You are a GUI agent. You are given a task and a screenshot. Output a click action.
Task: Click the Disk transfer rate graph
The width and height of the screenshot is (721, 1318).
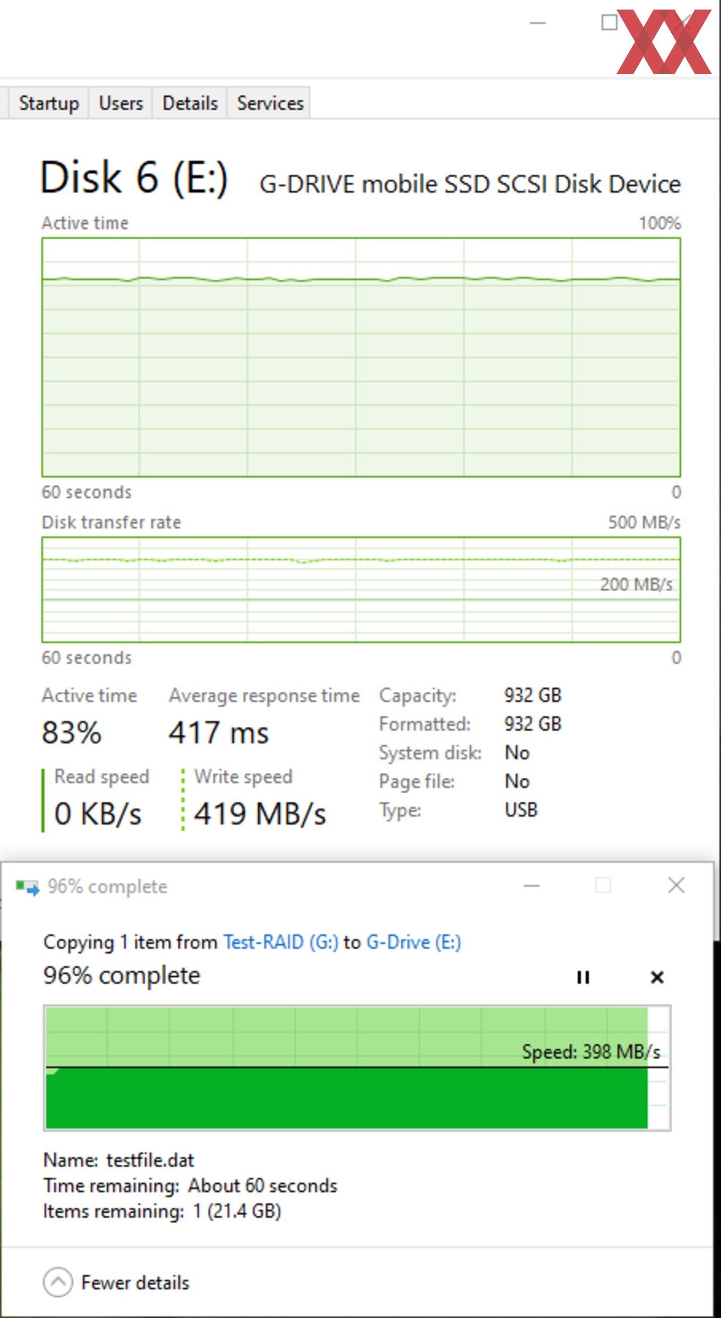[361, 590]
